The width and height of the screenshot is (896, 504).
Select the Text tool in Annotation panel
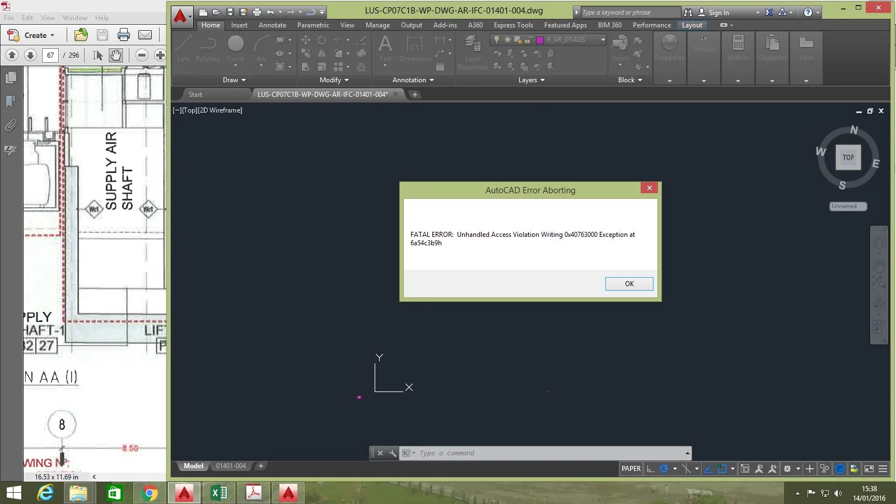click(385, 48)
